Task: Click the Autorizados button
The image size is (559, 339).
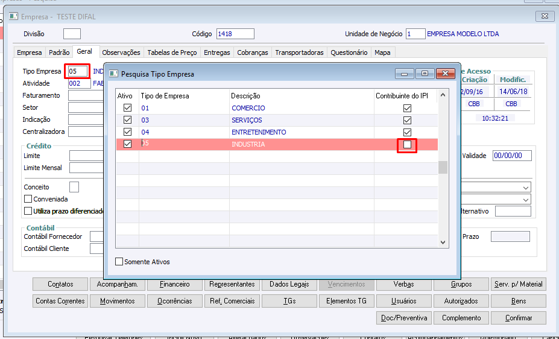Action: pyautogui.click(x=461, y=301)
